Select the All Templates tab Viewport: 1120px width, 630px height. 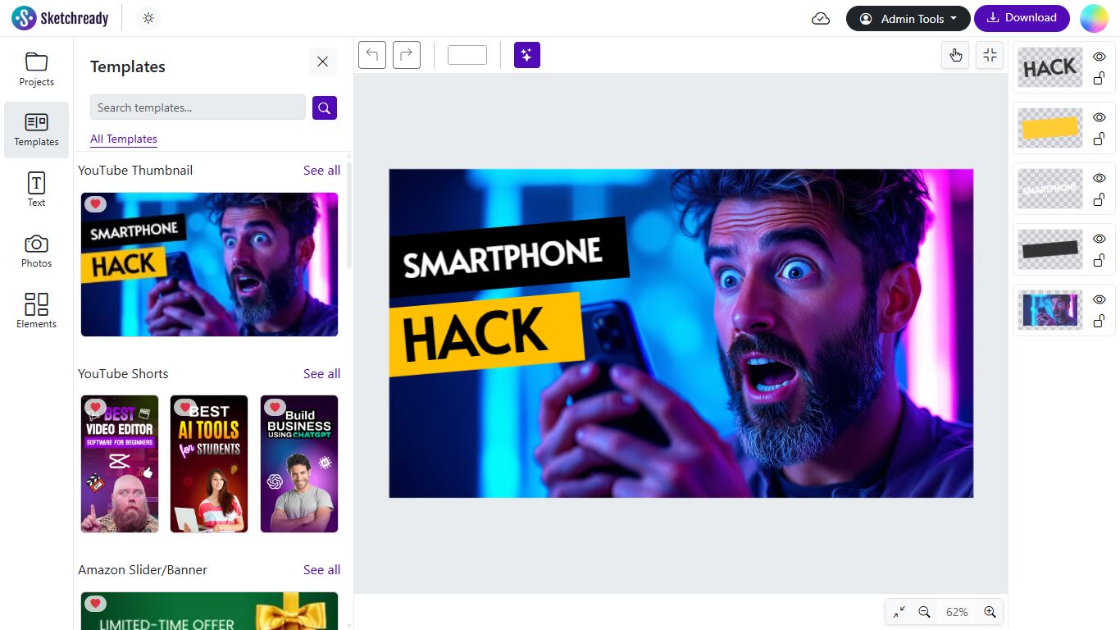[124, 139]
